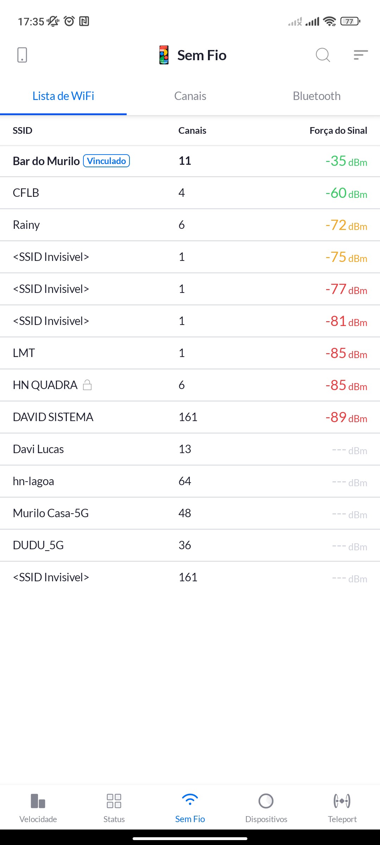
Task: Select the Sem Fio WiFi icon
Action: point(190,800)
